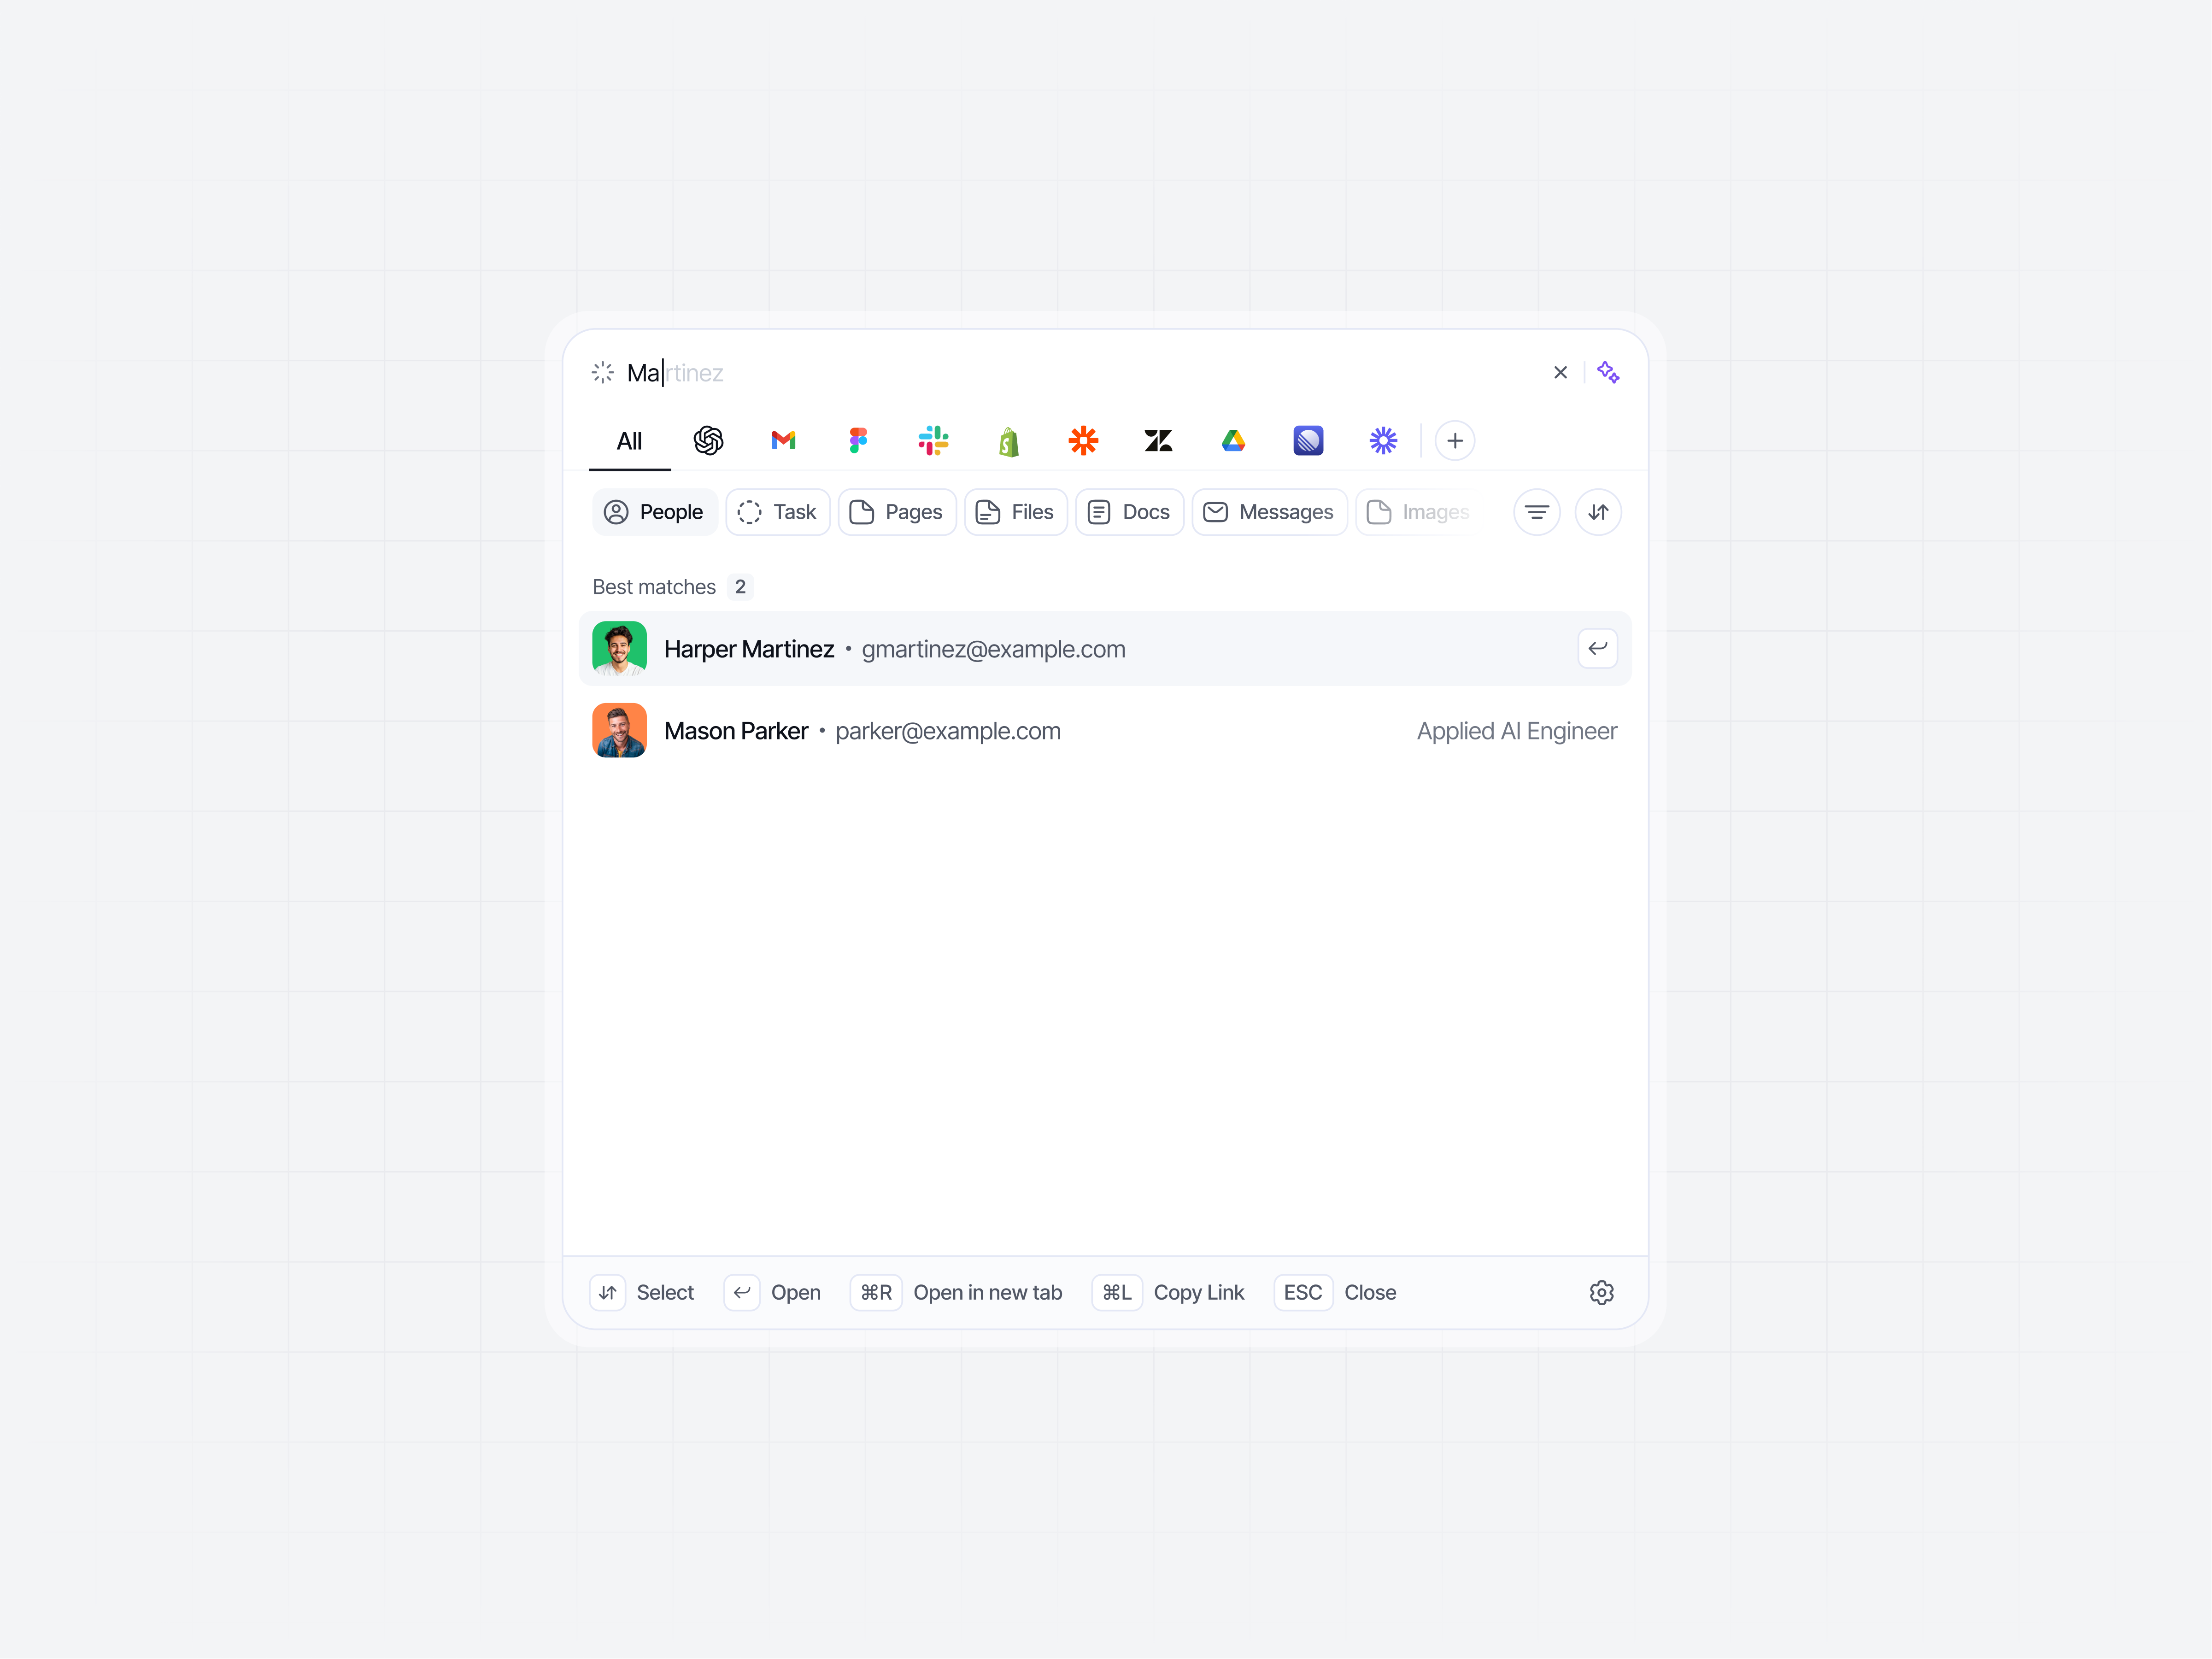
Task: Open Harper Martinez result
Action: [1105, 649]
